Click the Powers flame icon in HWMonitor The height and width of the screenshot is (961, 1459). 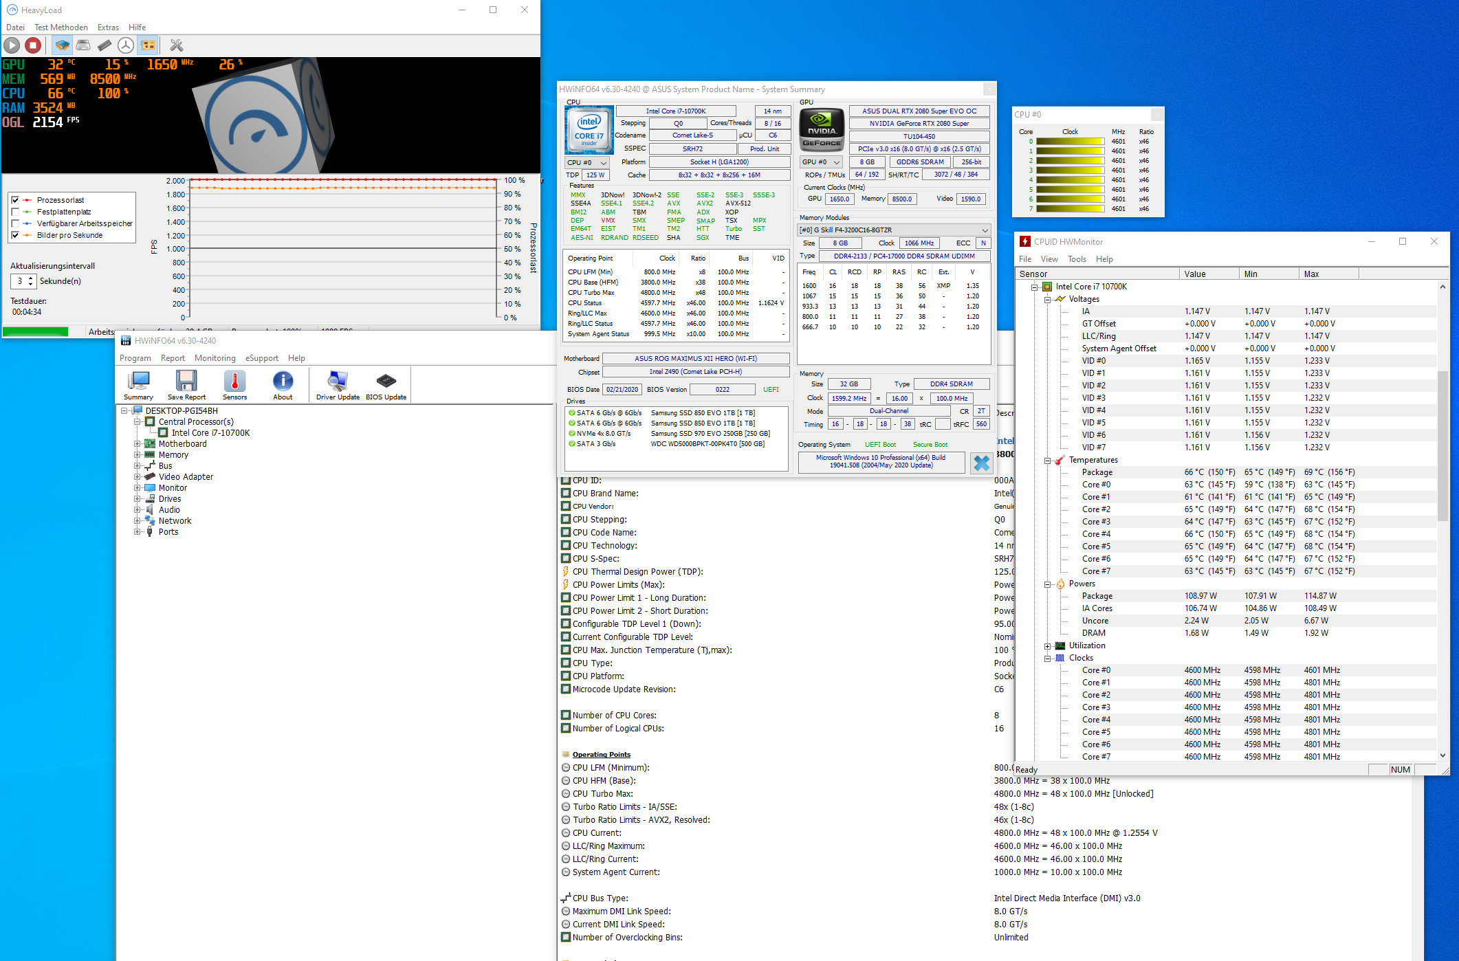point(1060,584)
